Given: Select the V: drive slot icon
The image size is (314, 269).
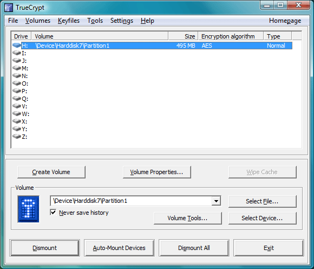Looking at the screenshot, I should (x=17, y=106).
